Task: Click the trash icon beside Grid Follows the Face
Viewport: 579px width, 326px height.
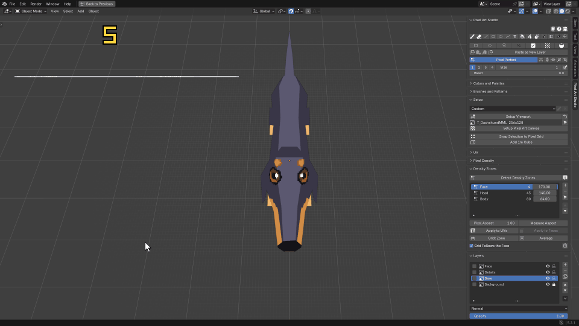Action: pos(565,246)
